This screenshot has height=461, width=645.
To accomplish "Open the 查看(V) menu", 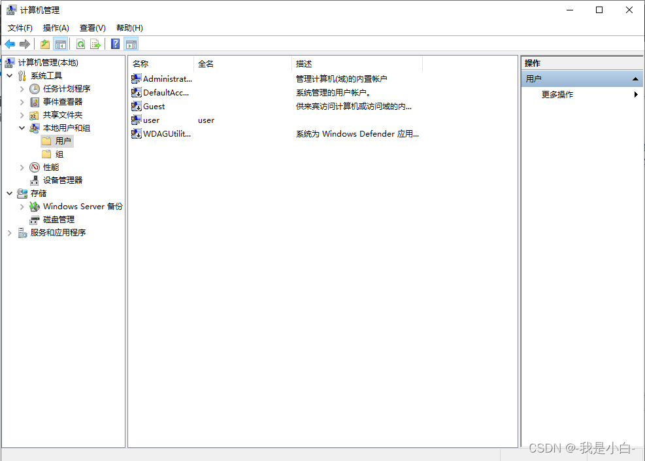I will pyautogui.click(x=93, y=27).
